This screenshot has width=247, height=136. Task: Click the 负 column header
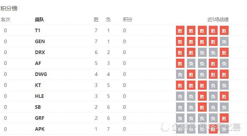click(x=108, y=19)
